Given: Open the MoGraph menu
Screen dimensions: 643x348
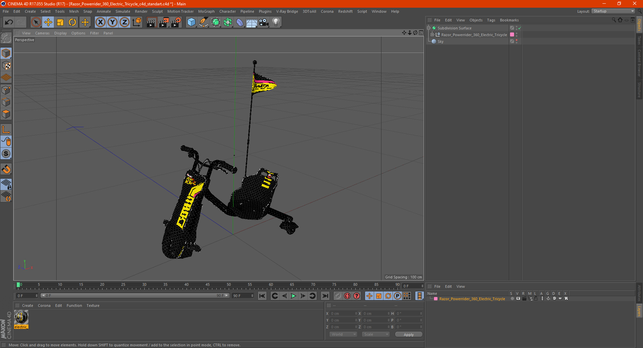Looking at the screenshot, I should [x=206, y=11].
